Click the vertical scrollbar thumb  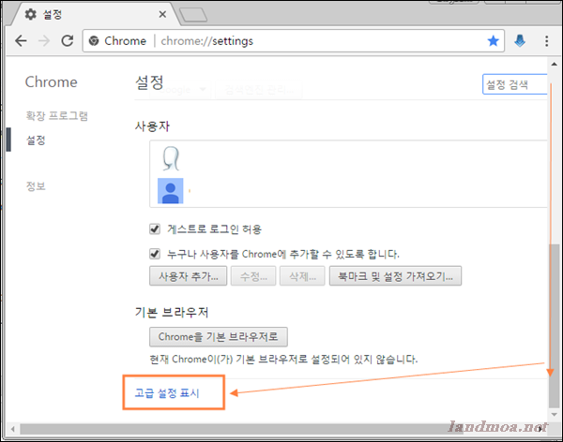[x=554, y=326]
